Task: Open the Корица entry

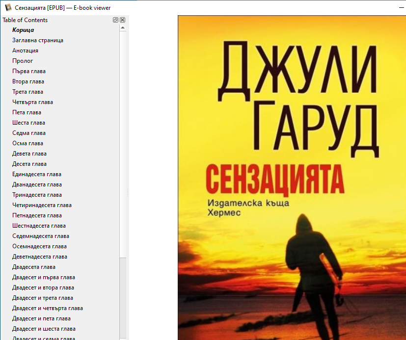Action: click(x=23, y=30)
